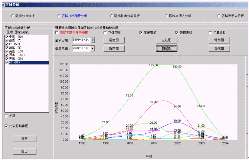249x160 pixels.
Task: Toggle the 日本 (149) region checkbox
Action: (x=7, y=55)
